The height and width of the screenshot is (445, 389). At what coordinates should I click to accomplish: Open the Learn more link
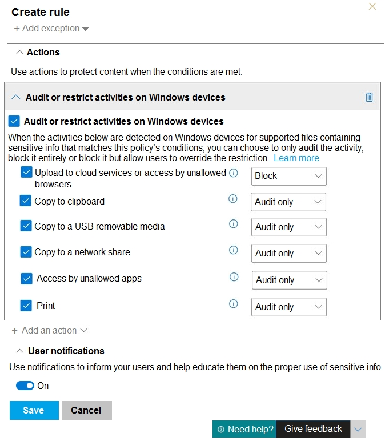(296, 158)
